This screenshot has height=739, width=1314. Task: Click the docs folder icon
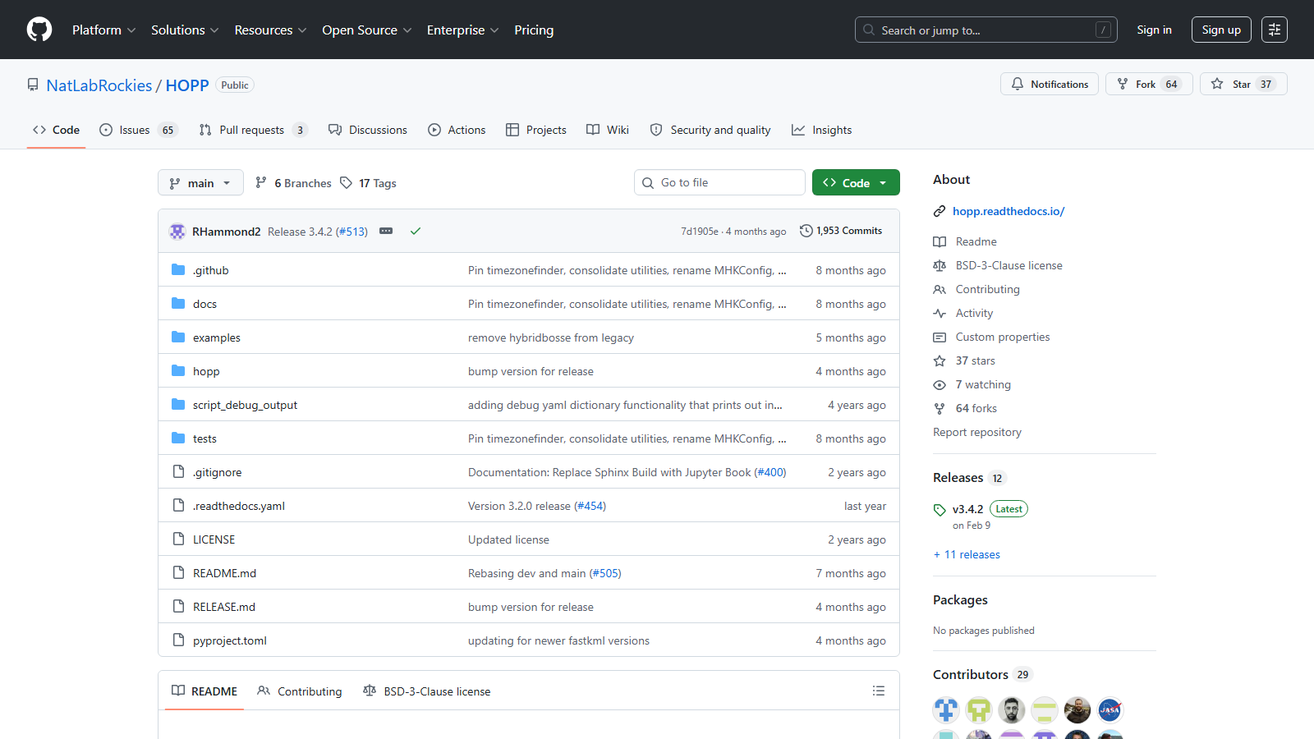178,304
